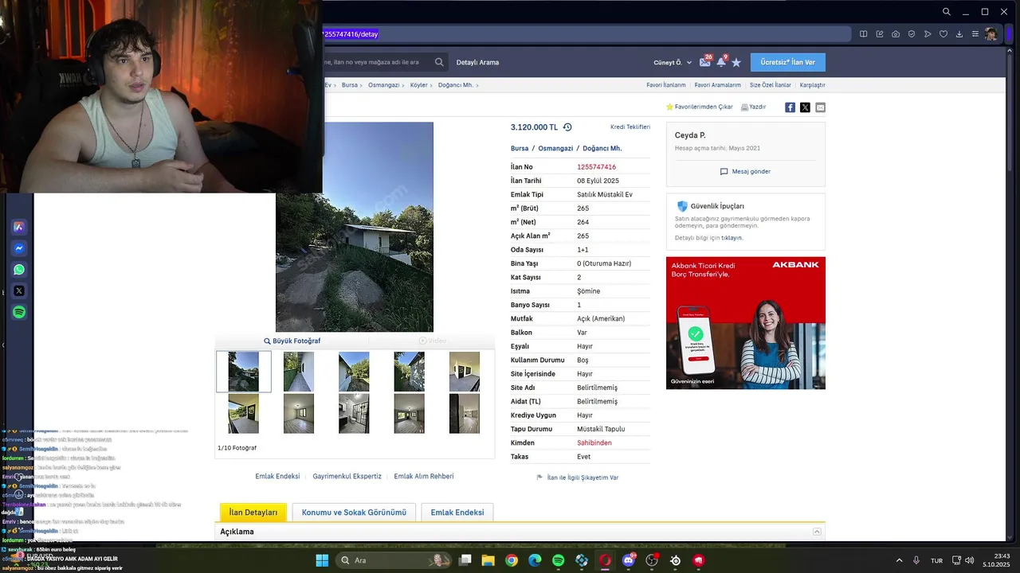Share the listing on X
The height and width of the screenshot is (573, 1020).
coord(805,107)
